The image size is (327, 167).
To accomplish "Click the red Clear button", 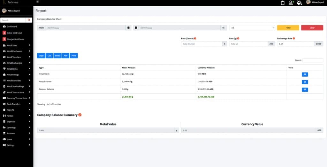I will [x=312, y=28].
